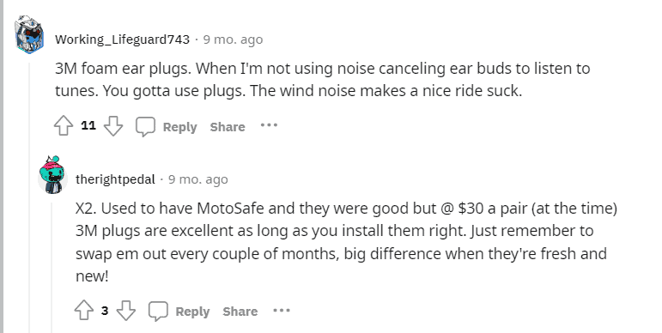This screenshot has width=662, height=333.
Task: Open timestamp link on therightpedal's reply
Action: click(x=198, y=179)
